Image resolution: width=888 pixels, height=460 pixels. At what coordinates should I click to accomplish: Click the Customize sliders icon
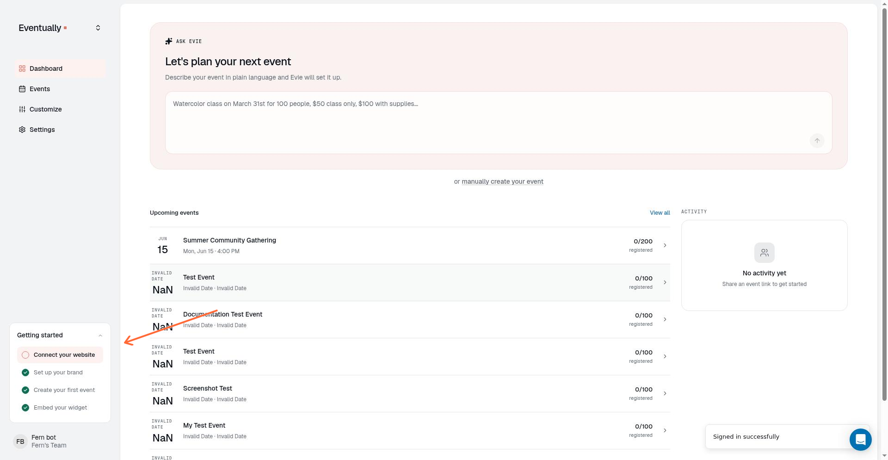click(x=22, y=109)
